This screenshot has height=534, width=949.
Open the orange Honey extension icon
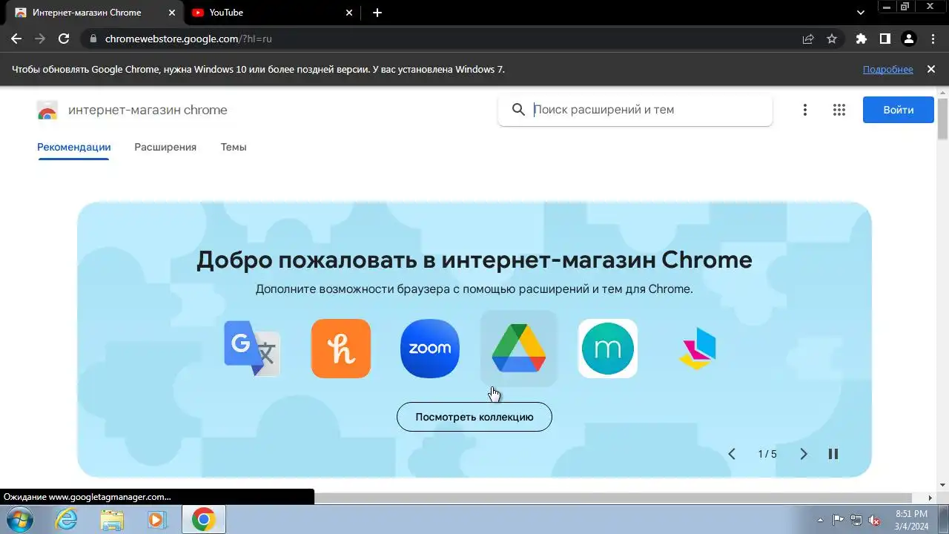click(341, 349)
